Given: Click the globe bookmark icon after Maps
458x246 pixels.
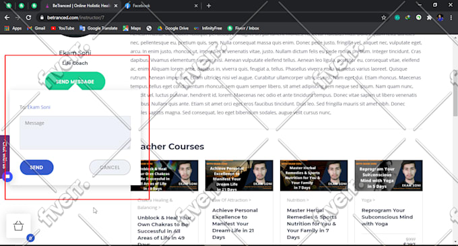Looking at the screenshot, I should (x=149, y=28).
